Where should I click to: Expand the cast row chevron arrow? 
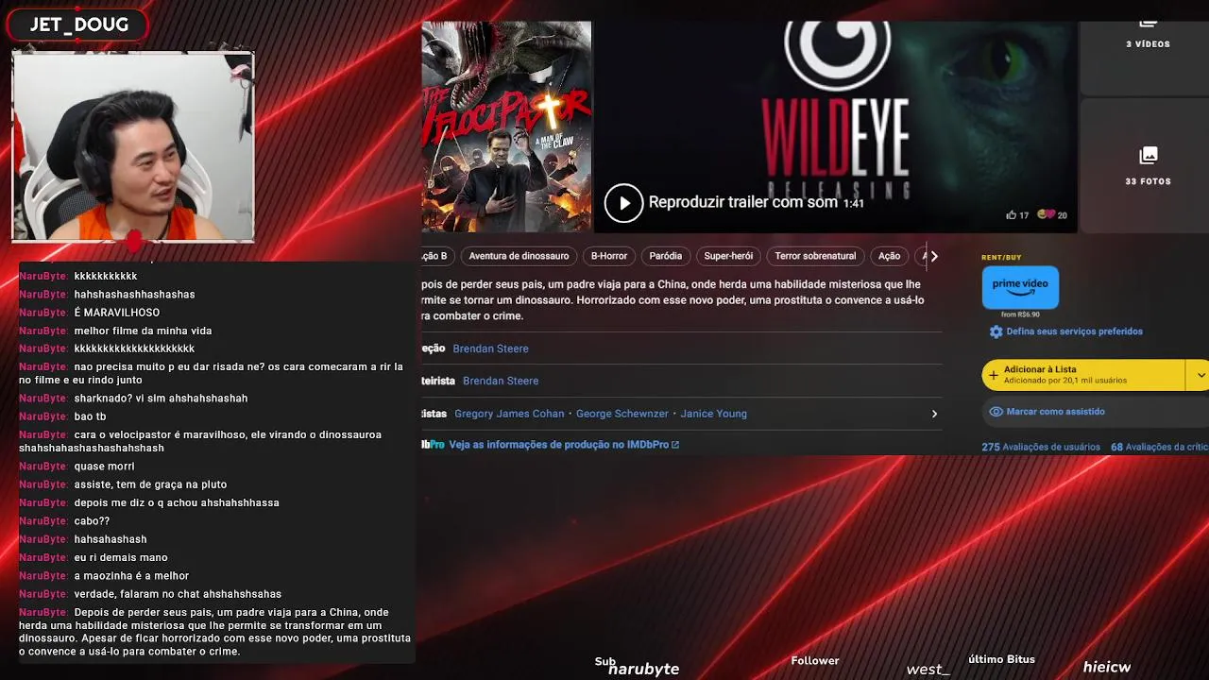[x=934, y=414]
